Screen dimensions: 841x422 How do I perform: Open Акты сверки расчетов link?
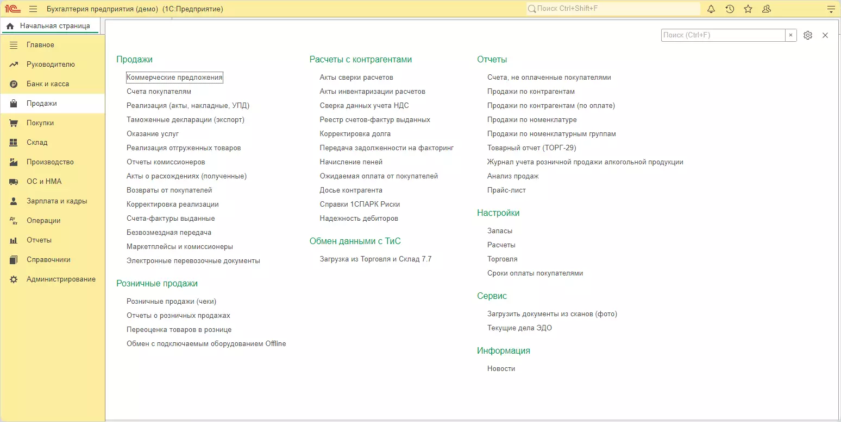[x=356, y=78]
